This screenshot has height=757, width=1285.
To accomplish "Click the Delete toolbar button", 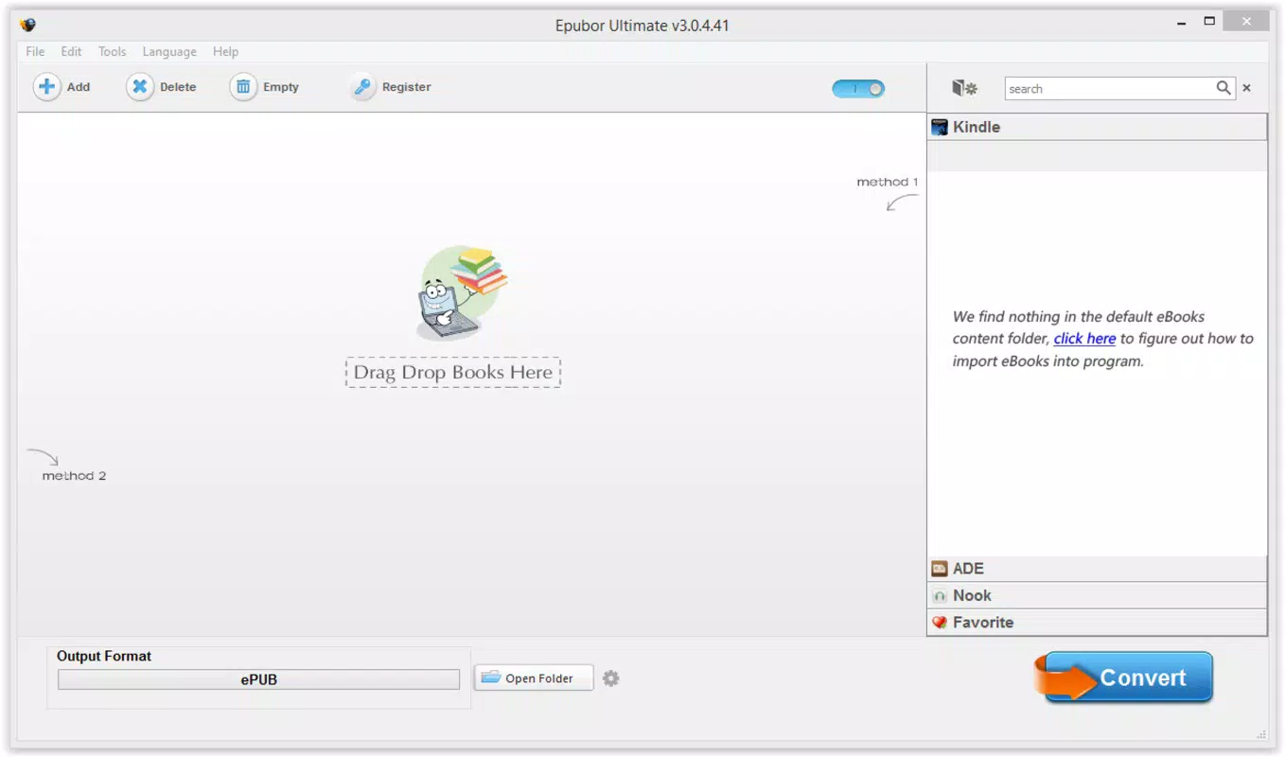I will tap(162, 87).
